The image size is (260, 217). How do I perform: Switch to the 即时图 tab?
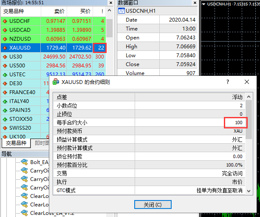click(x=42, y=143)
